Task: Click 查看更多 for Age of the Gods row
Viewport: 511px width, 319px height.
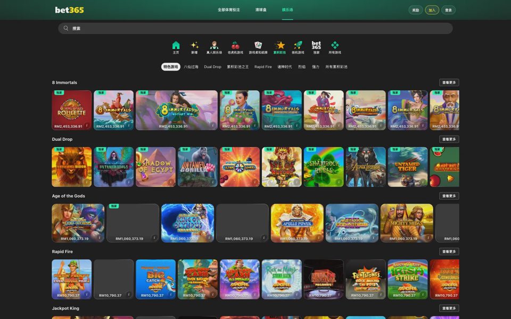Action: tap(449, 196)
